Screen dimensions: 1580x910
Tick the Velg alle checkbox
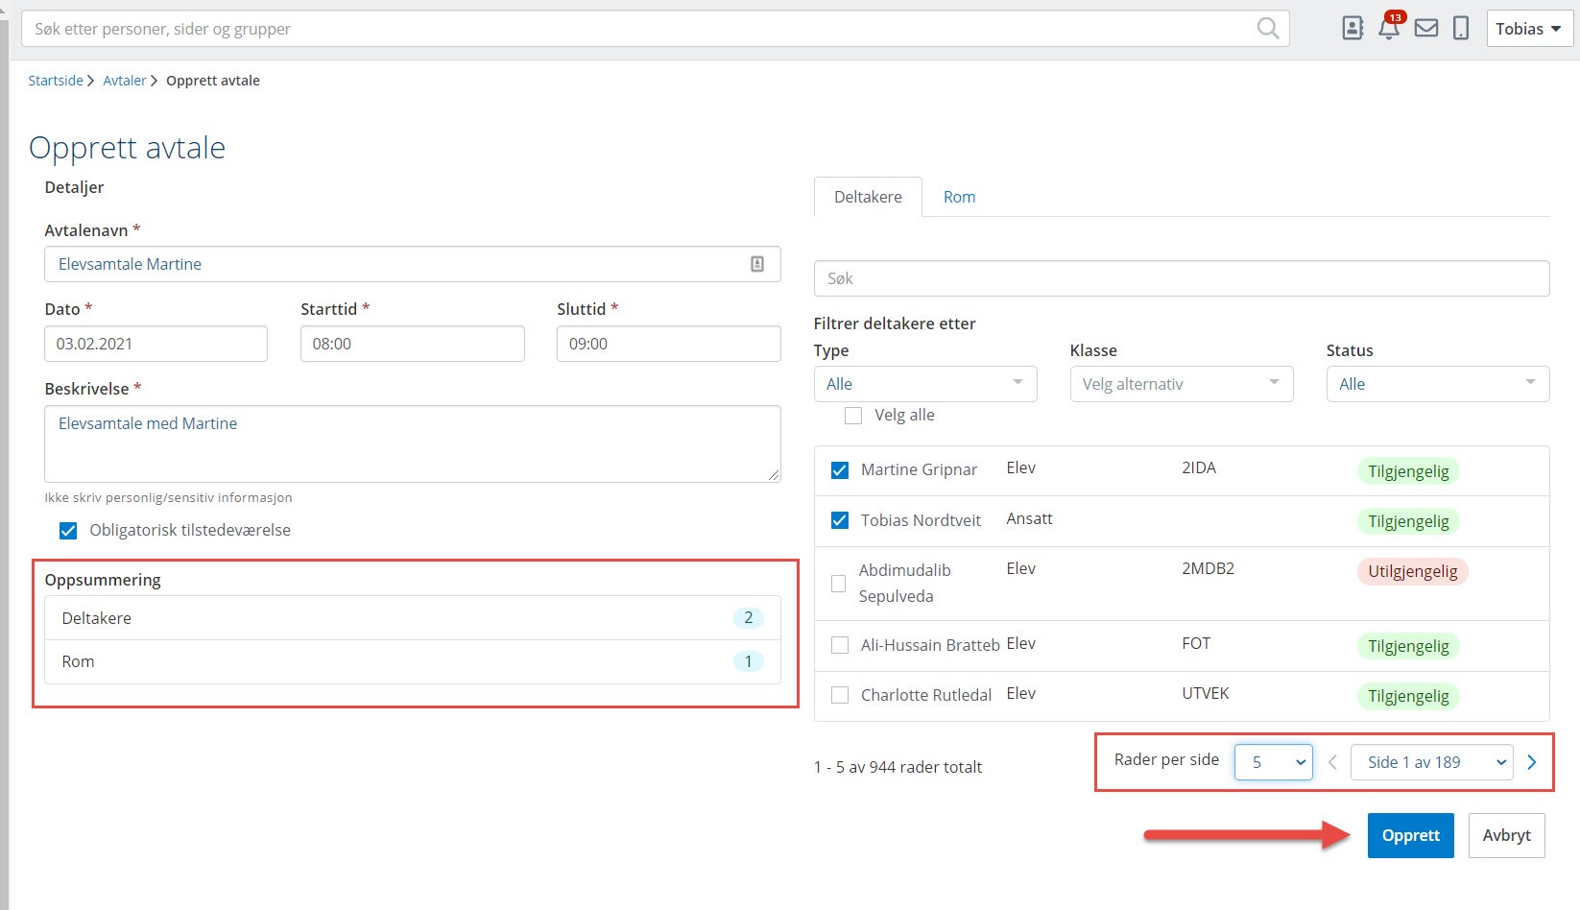pyautogui.click(x=852, y=416)
